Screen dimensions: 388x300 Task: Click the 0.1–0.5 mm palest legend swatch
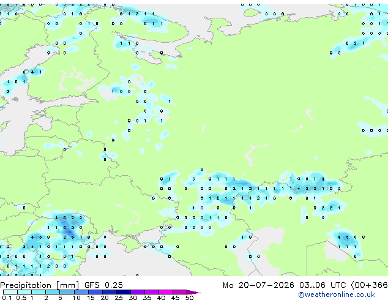tap(10, 292)
